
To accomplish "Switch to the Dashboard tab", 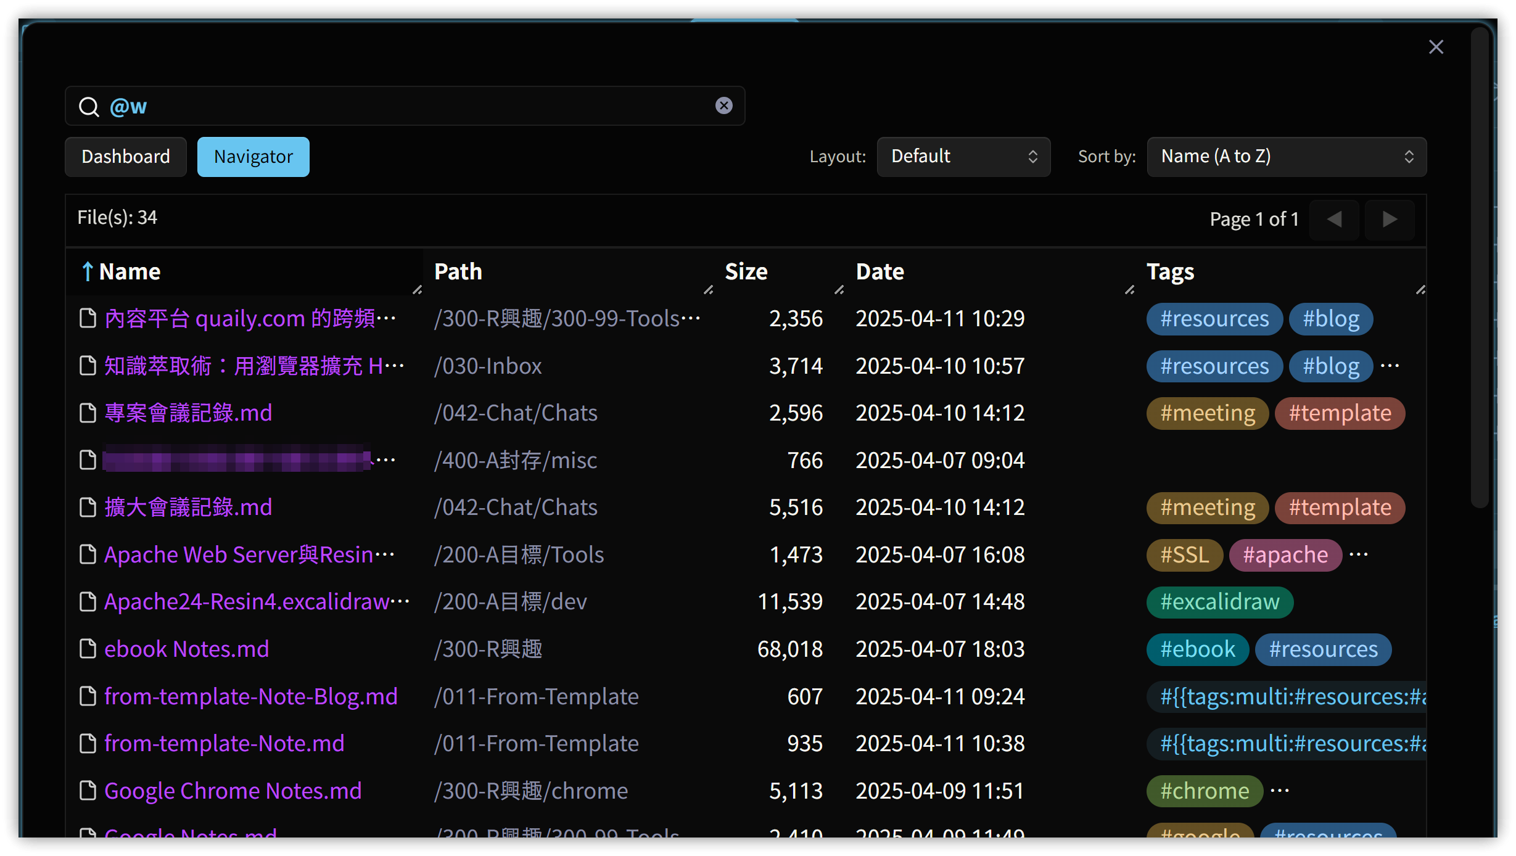I will [x=126, y=157].
